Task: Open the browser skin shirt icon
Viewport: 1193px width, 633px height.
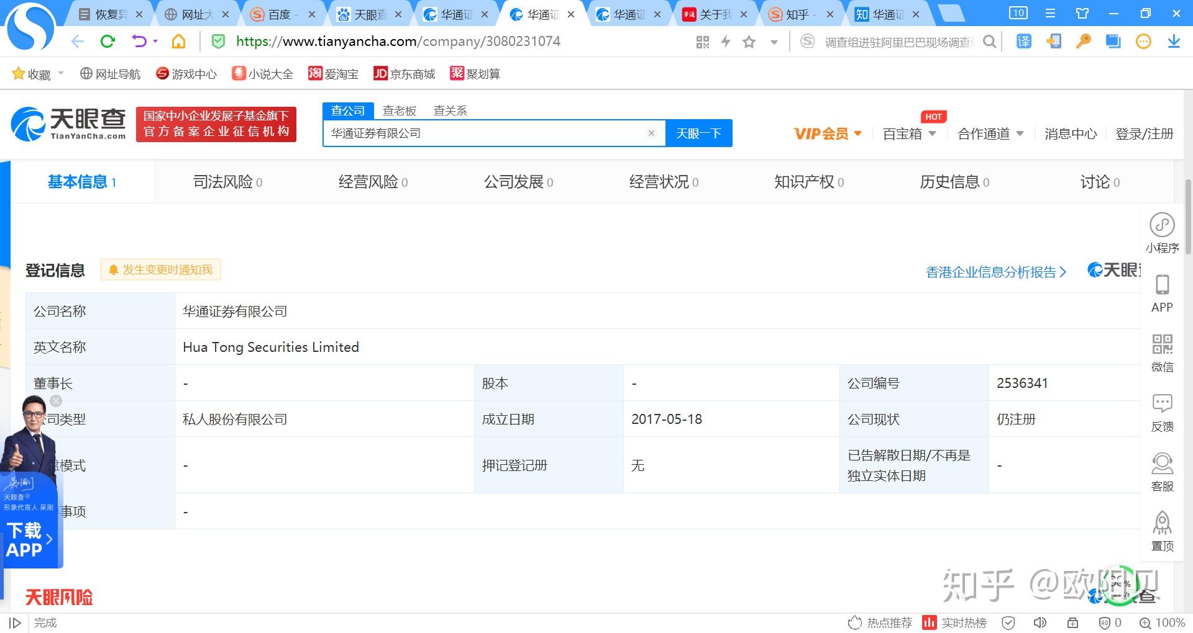Action: click(1082, 14)
